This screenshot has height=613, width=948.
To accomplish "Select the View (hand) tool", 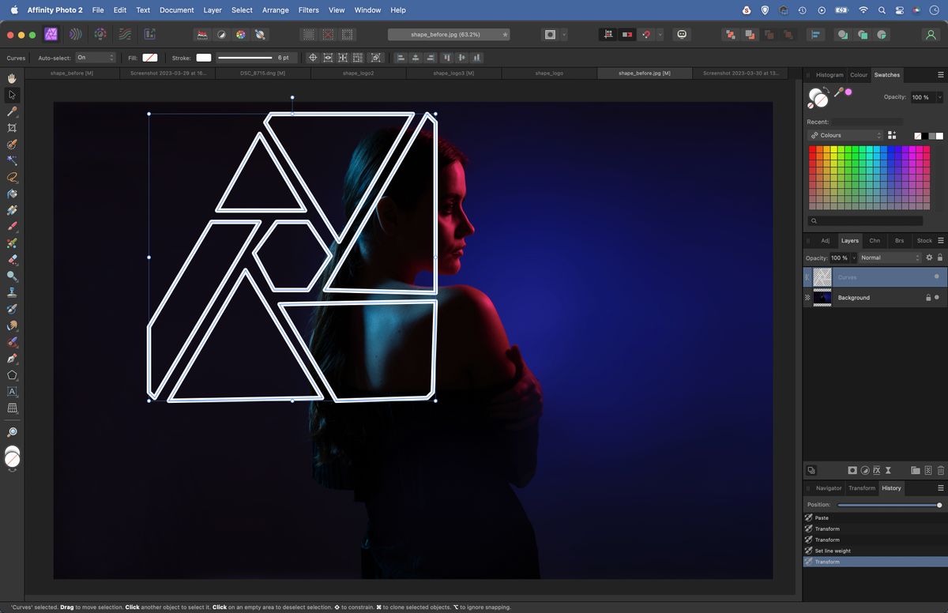I will [12, 78].
